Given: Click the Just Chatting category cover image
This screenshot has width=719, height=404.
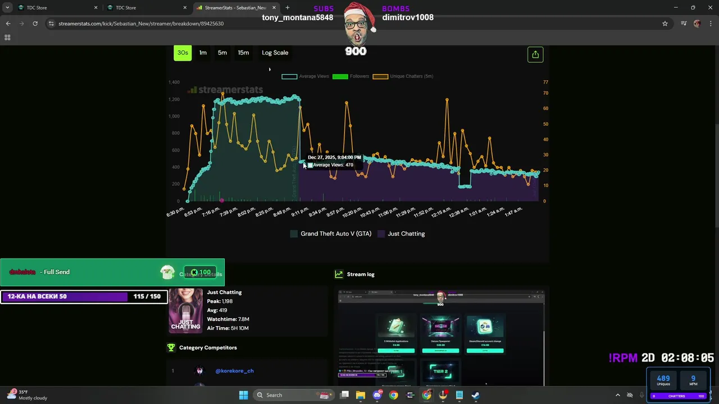Looking at the screenshot, I should 185,311.
